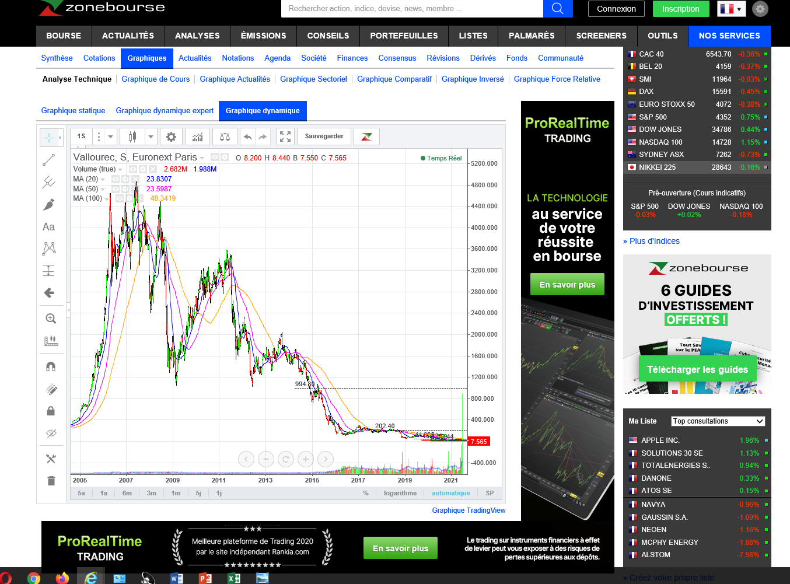Viewport: 790px width, 584px height.
Task: Click the Télécharger les guides button
Action: click(697, 369)
